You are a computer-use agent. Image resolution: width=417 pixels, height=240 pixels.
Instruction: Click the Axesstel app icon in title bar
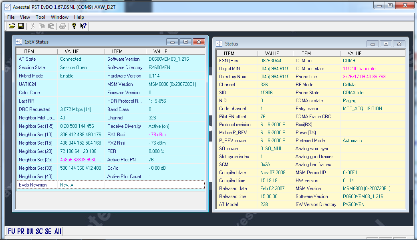click(x=8, y=7)
